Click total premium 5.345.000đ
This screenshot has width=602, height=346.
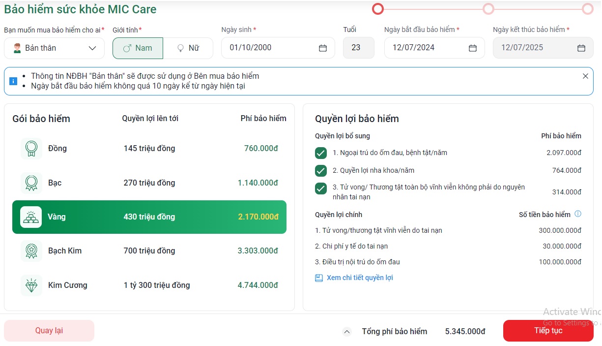[x=465, y=332]
